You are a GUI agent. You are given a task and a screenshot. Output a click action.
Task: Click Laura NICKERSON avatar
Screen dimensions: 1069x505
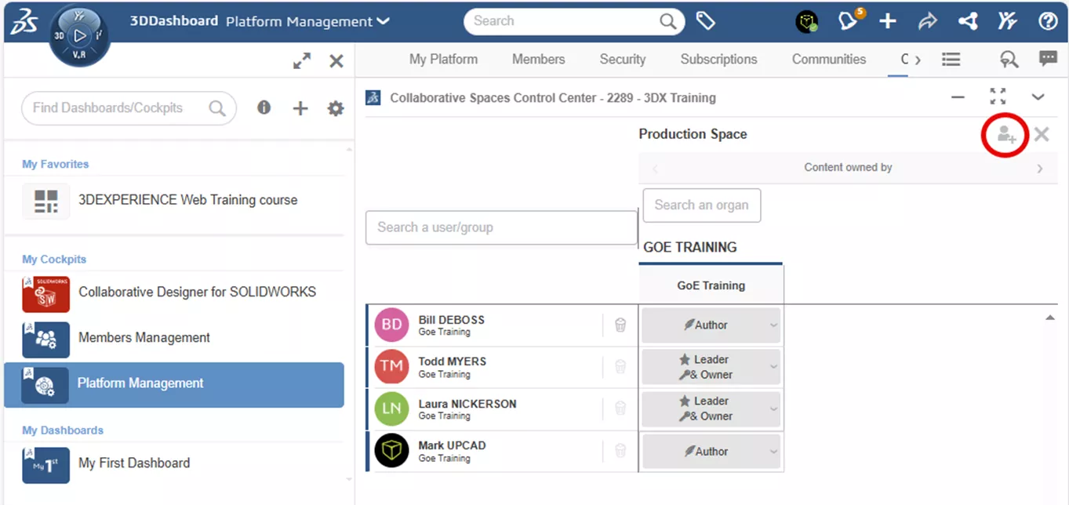391,409
